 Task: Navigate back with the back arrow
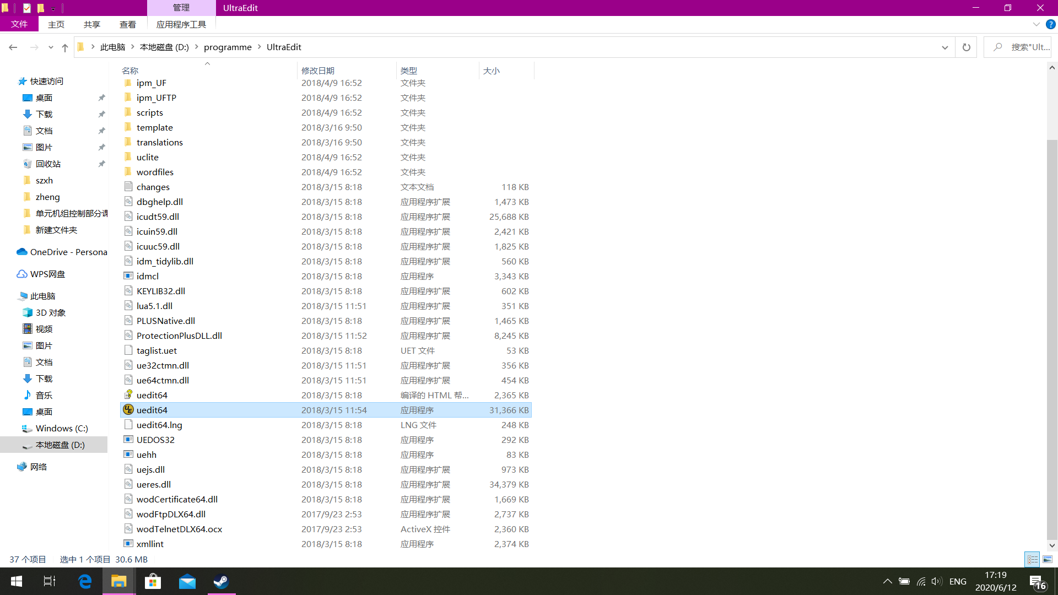click(x=13, y=47)
